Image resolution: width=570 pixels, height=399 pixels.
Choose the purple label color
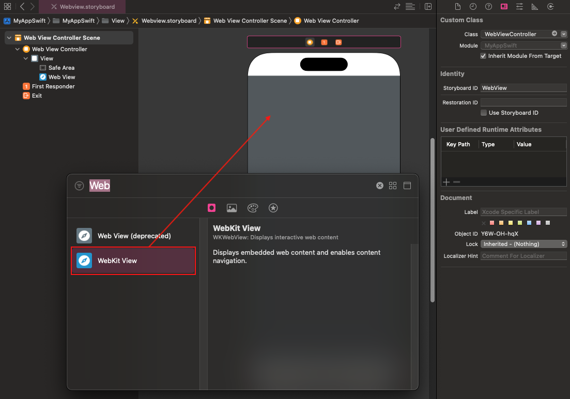pyautogui.click(x=538, y=223)
